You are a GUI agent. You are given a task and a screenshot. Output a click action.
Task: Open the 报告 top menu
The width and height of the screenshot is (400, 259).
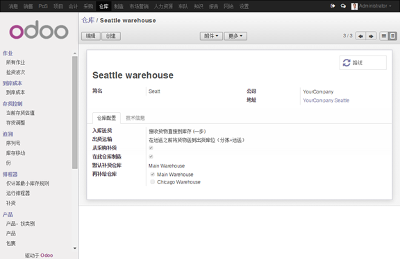click(213, 6)
